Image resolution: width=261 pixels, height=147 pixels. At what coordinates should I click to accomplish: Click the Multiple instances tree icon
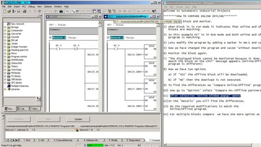click(9, 86)
